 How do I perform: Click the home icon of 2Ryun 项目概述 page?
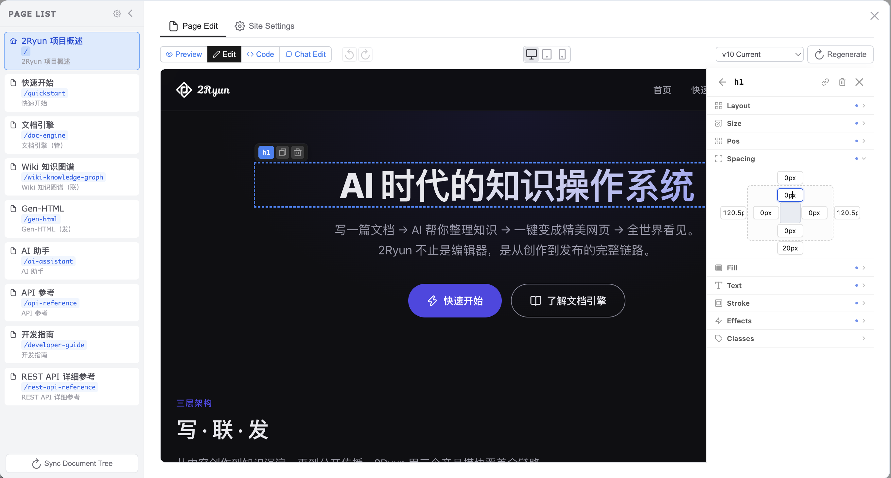13,41
